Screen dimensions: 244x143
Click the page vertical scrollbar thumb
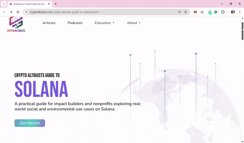(x=242, y=30)
